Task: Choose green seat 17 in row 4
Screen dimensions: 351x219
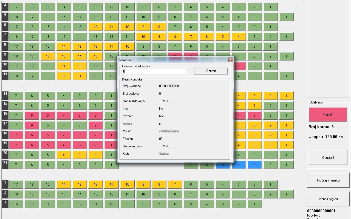Action: [x=16, y=7]
